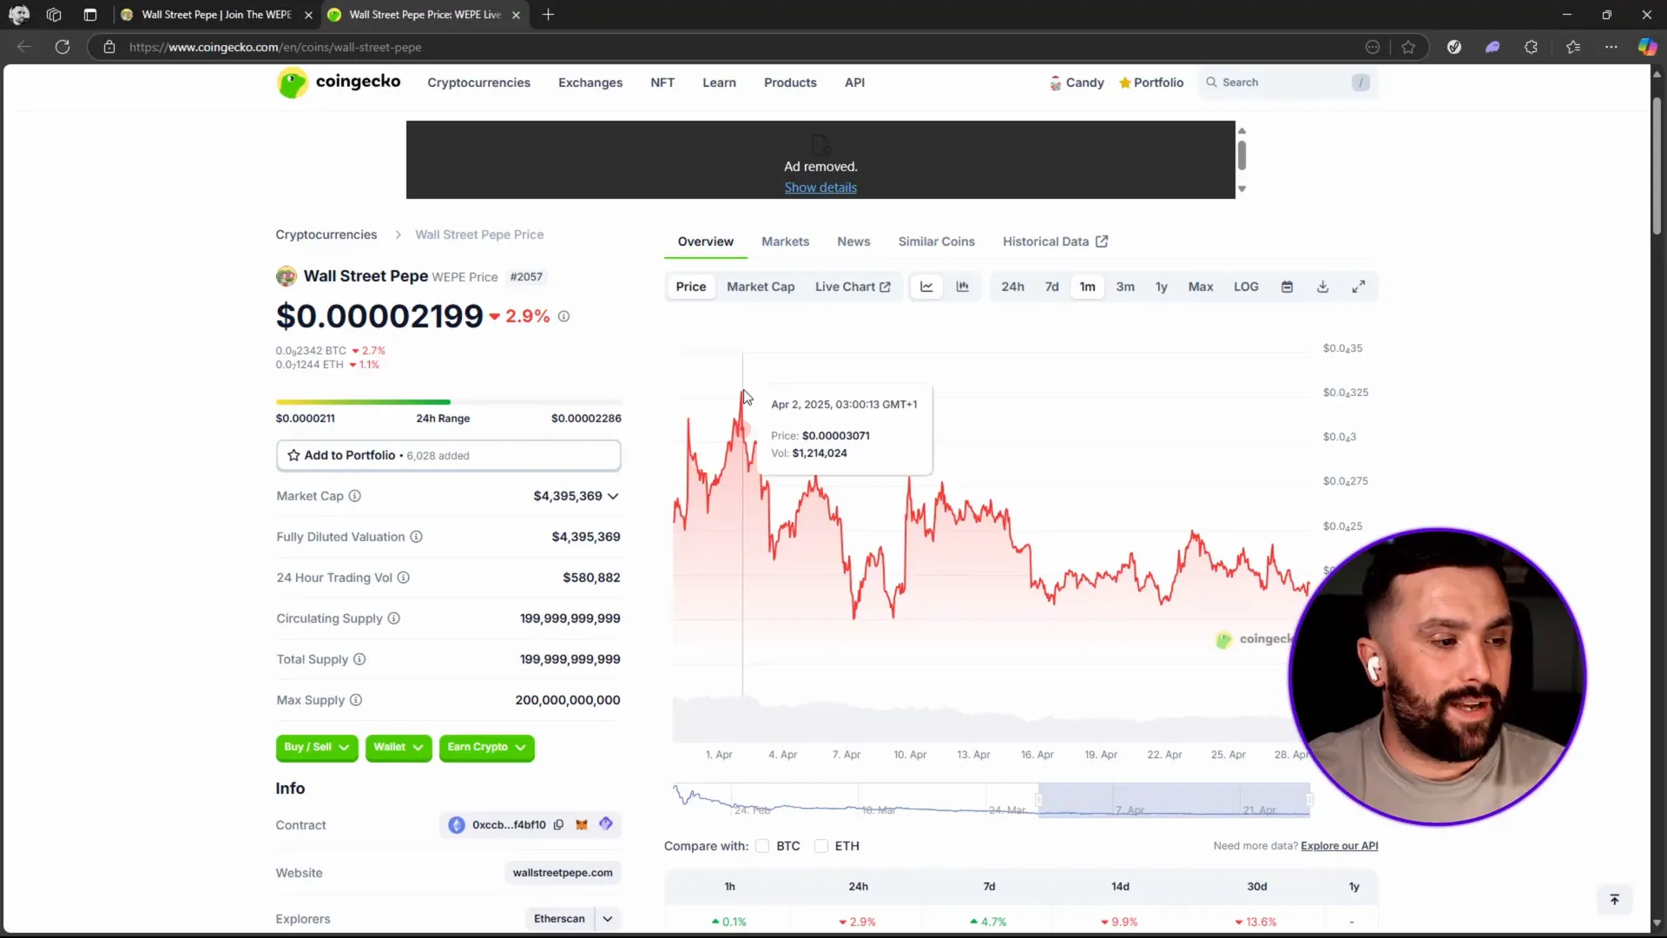The image size is (1667, 938).
Task: Select the 7d chart range
Action: click(x=1051, y=287)
